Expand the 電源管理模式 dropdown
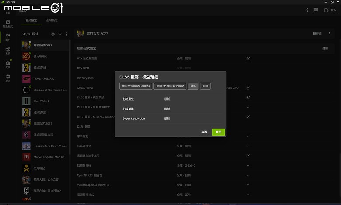This screenshot has width=341, height=205. 248,195
